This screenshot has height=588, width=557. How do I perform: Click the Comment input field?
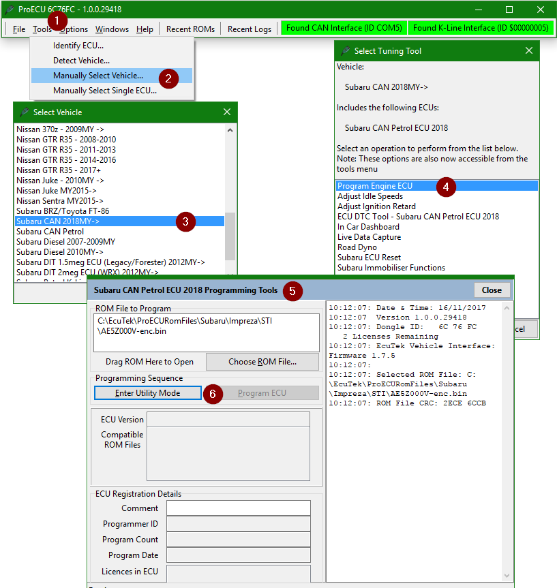point(238,508)
